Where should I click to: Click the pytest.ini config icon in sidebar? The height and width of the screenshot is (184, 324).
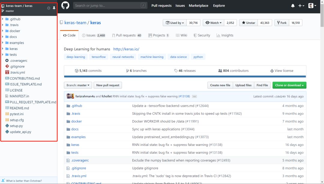[x=7, y=114]
